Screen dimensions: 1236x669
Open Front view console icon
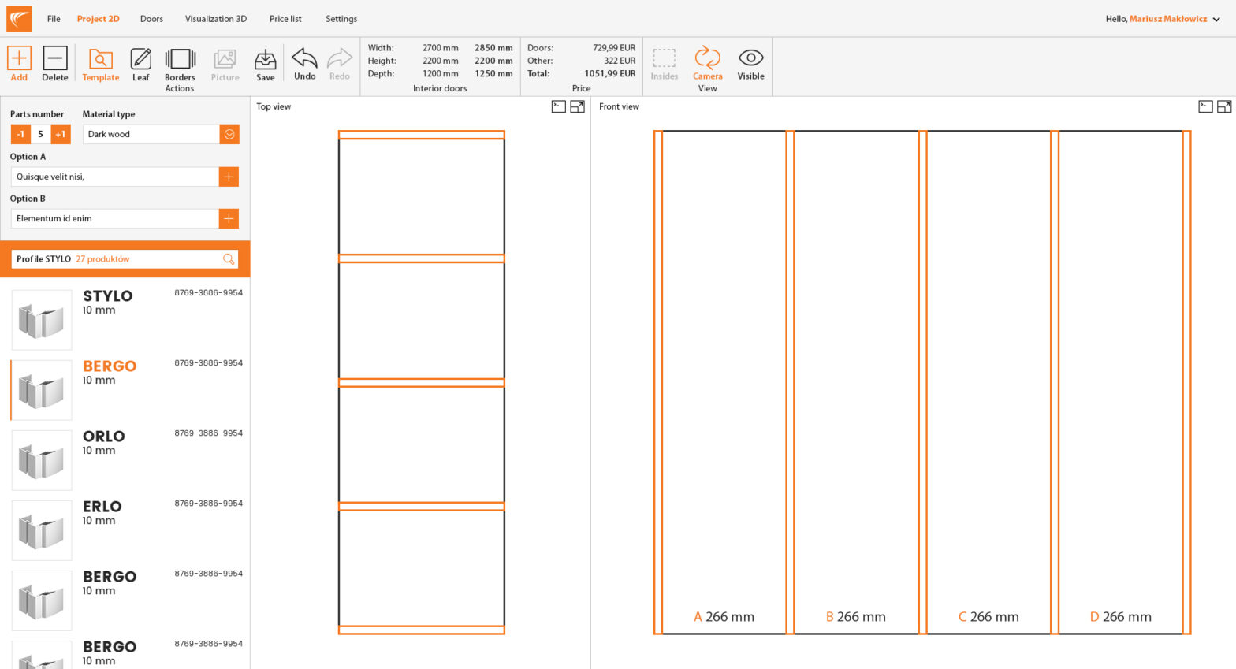[x=1205, y=106]
